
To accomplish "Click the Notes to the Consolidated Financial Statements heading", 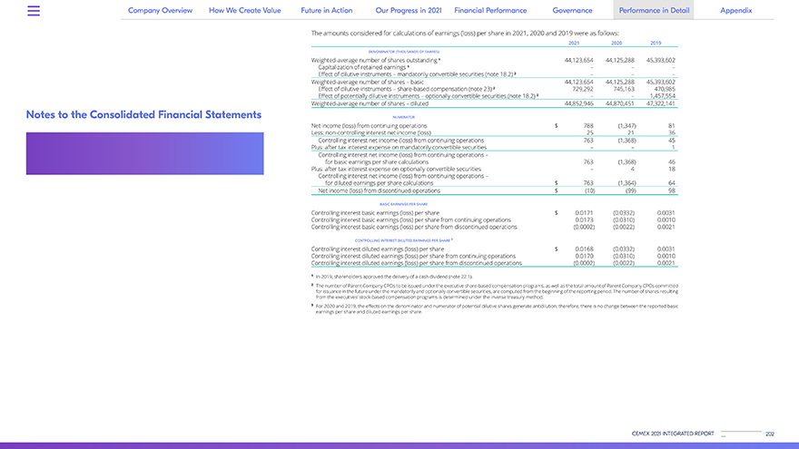I will click(143, 115).
